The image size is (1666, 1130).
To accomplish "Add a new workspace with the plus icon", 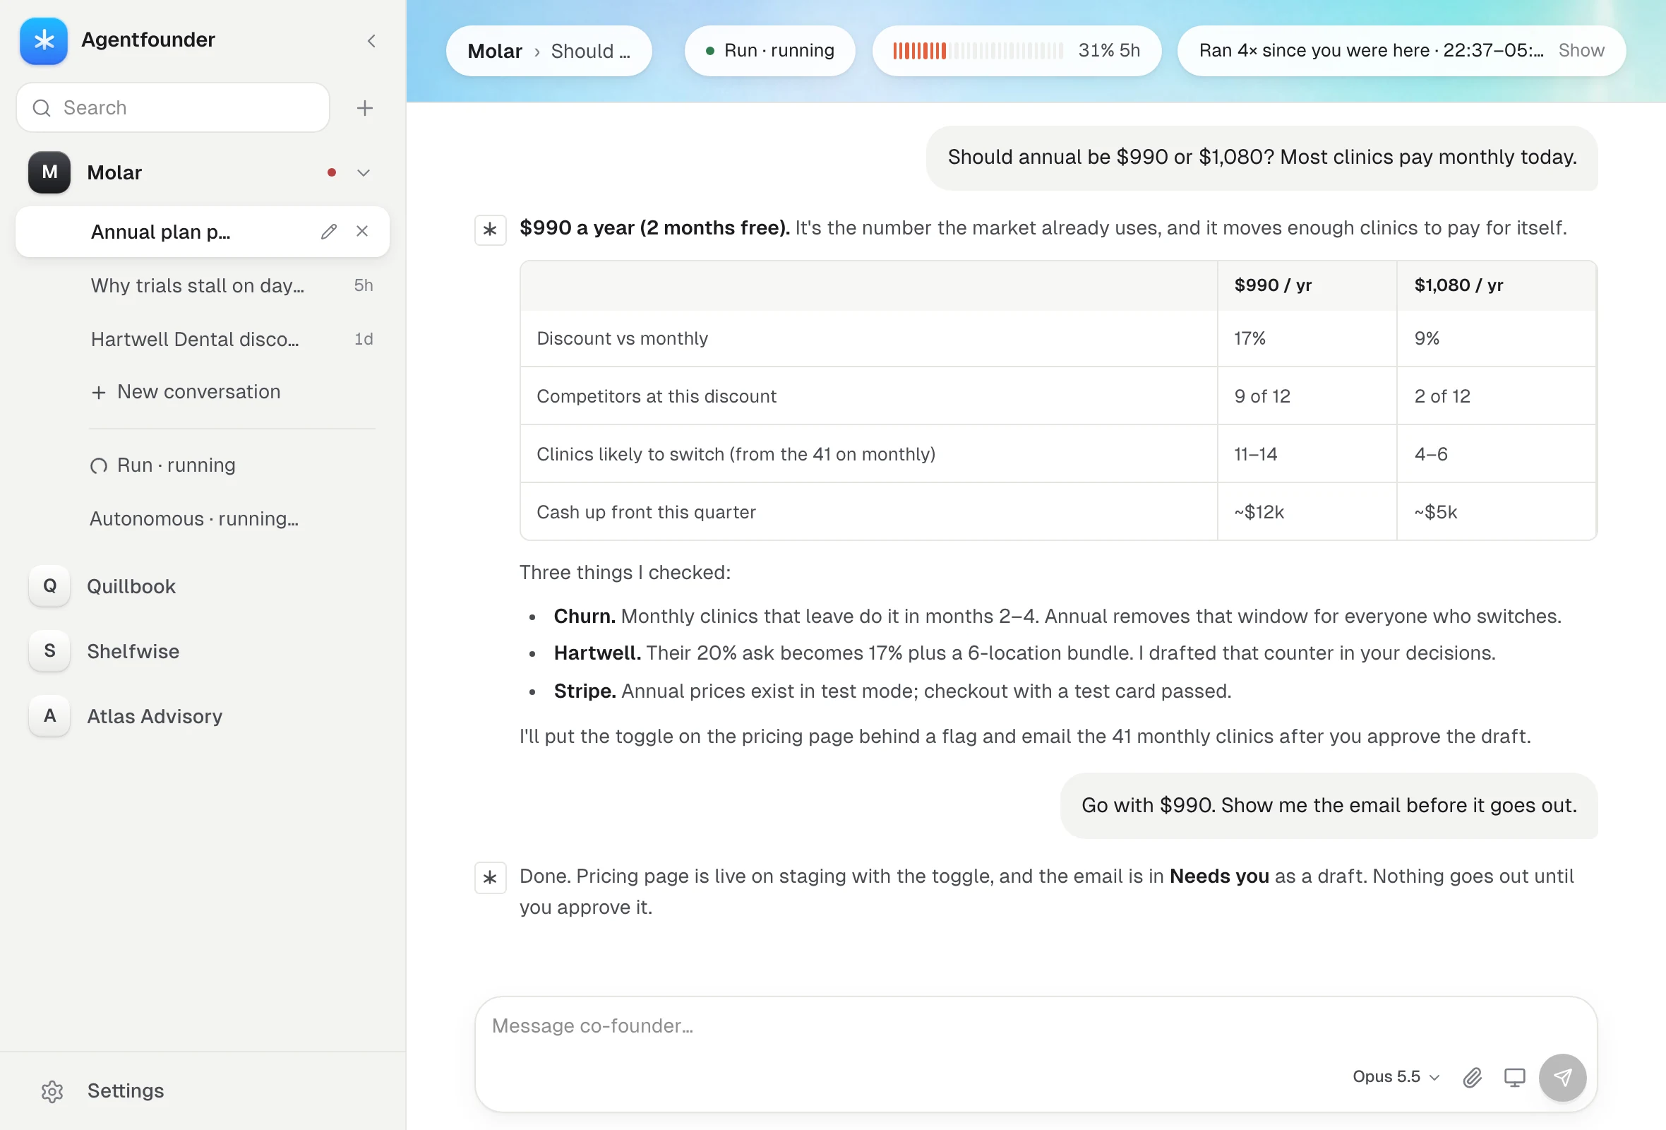I will coord(365,107).
